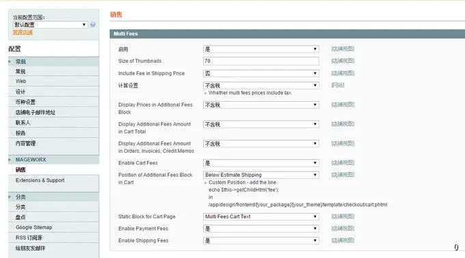Open the 币种设置 configuration section
Viewport: 465px width, 258px height.
pos(53,102)
